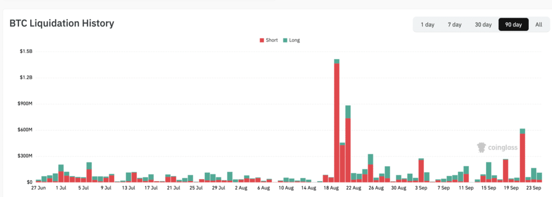
Task: Choose the 30 day range
Action: point(483,25)
